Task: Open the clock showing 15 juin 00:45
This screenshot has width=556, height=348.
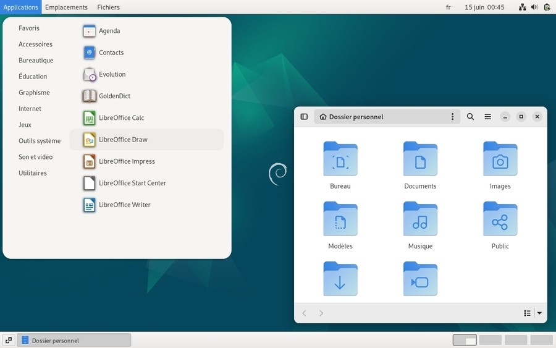Action: 484,7
